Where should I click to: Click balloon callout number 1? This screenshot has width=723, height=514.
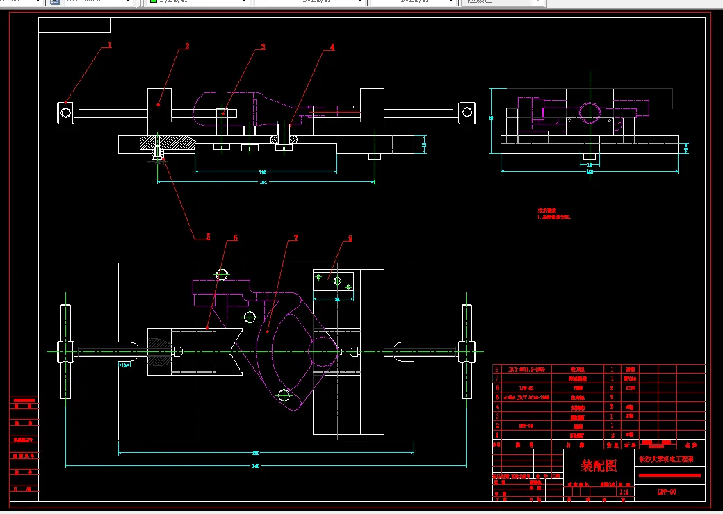[110, 44]
